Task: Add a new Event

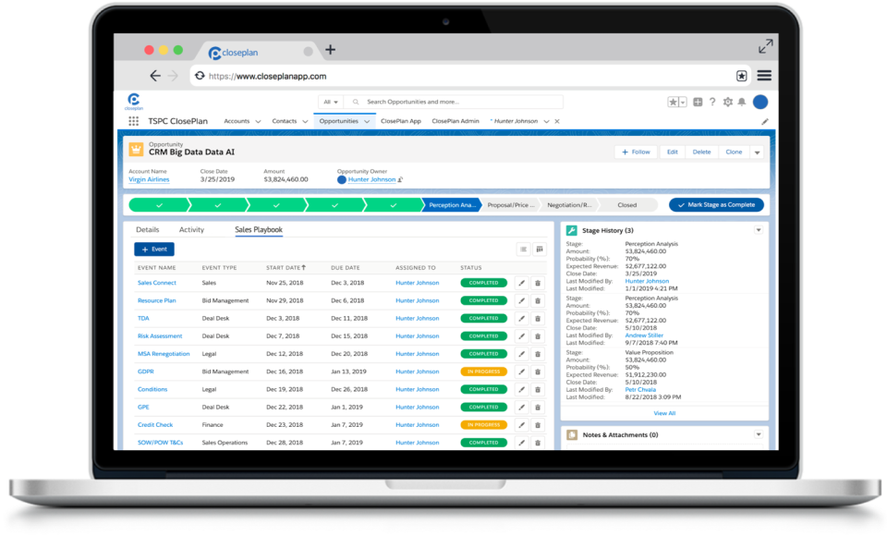Action: [x=154, y=249]
